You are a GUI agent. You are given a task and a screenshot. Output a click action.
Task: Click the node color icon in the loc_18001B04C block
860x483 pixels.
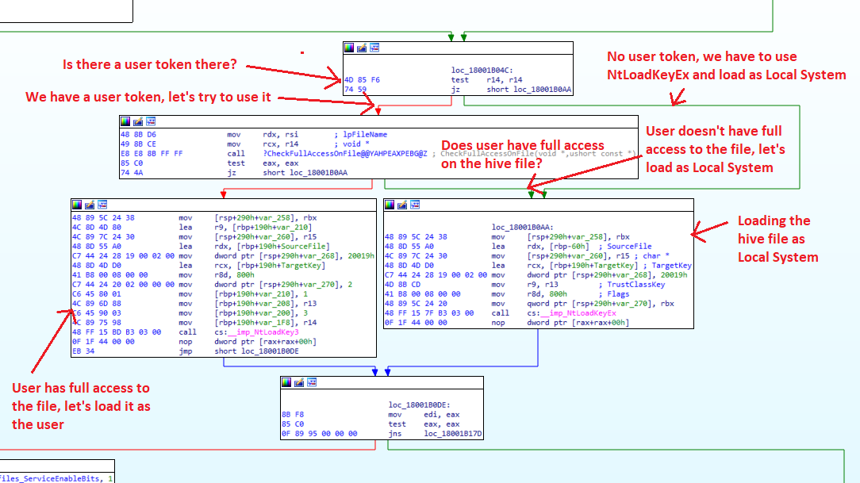pyautogui.click(x=349, y=48)
